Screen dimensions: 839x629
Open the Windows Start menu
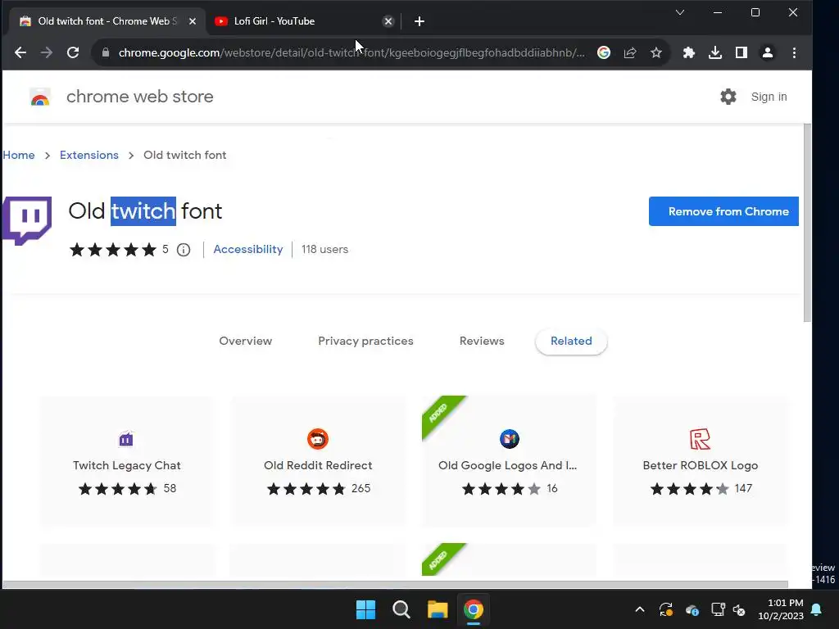[x=366, y=609]
